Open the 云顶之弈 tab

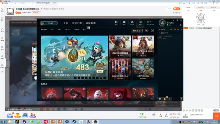point(77,23)
